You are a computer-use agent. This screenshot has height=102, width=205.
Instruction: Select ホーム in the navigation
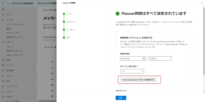click(9, 15)
